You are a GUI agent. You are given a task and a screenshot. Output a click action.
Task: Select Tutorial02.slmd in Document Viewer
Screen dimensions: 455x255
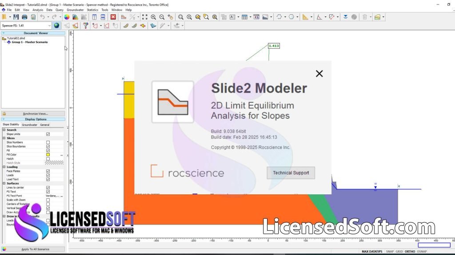(16, 38)
